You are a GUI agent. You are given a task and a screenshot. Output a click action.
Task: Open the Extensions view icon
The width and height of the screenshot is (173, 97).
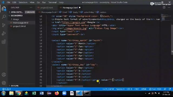tap(4, 42)
